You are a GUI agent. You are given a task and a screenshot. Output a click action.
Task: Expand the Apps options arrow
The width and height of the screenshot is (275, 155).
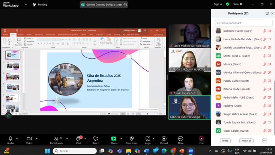[x=153, y=139]
